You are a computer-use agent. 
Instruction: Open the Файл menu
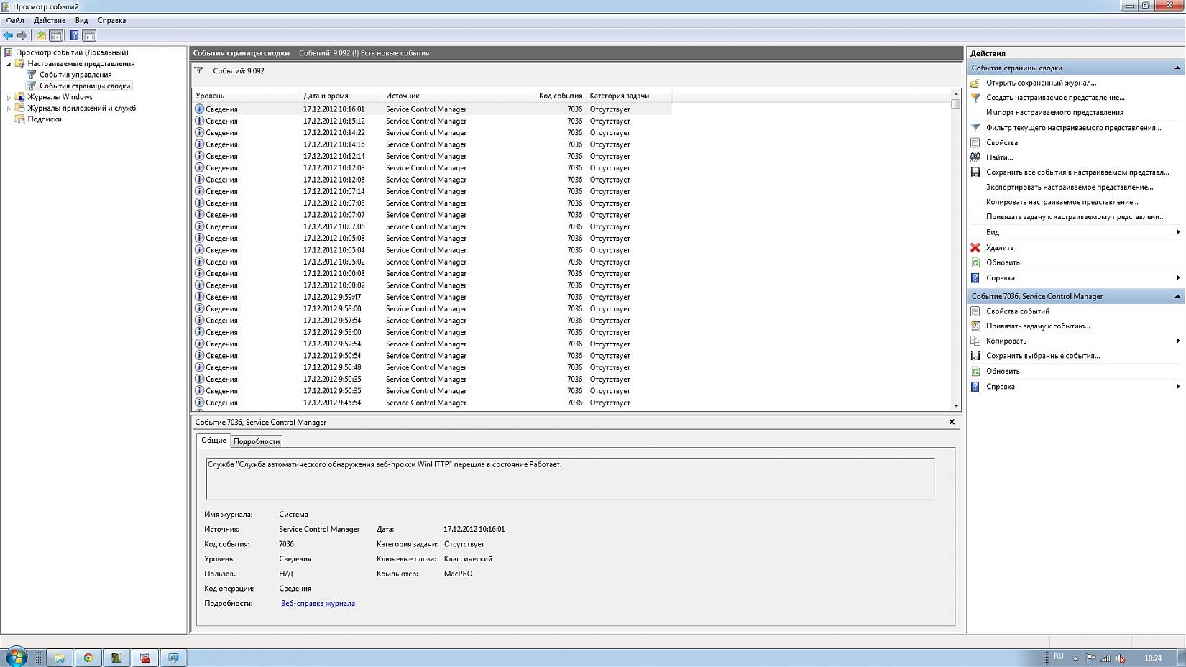[x=15, y=20]
